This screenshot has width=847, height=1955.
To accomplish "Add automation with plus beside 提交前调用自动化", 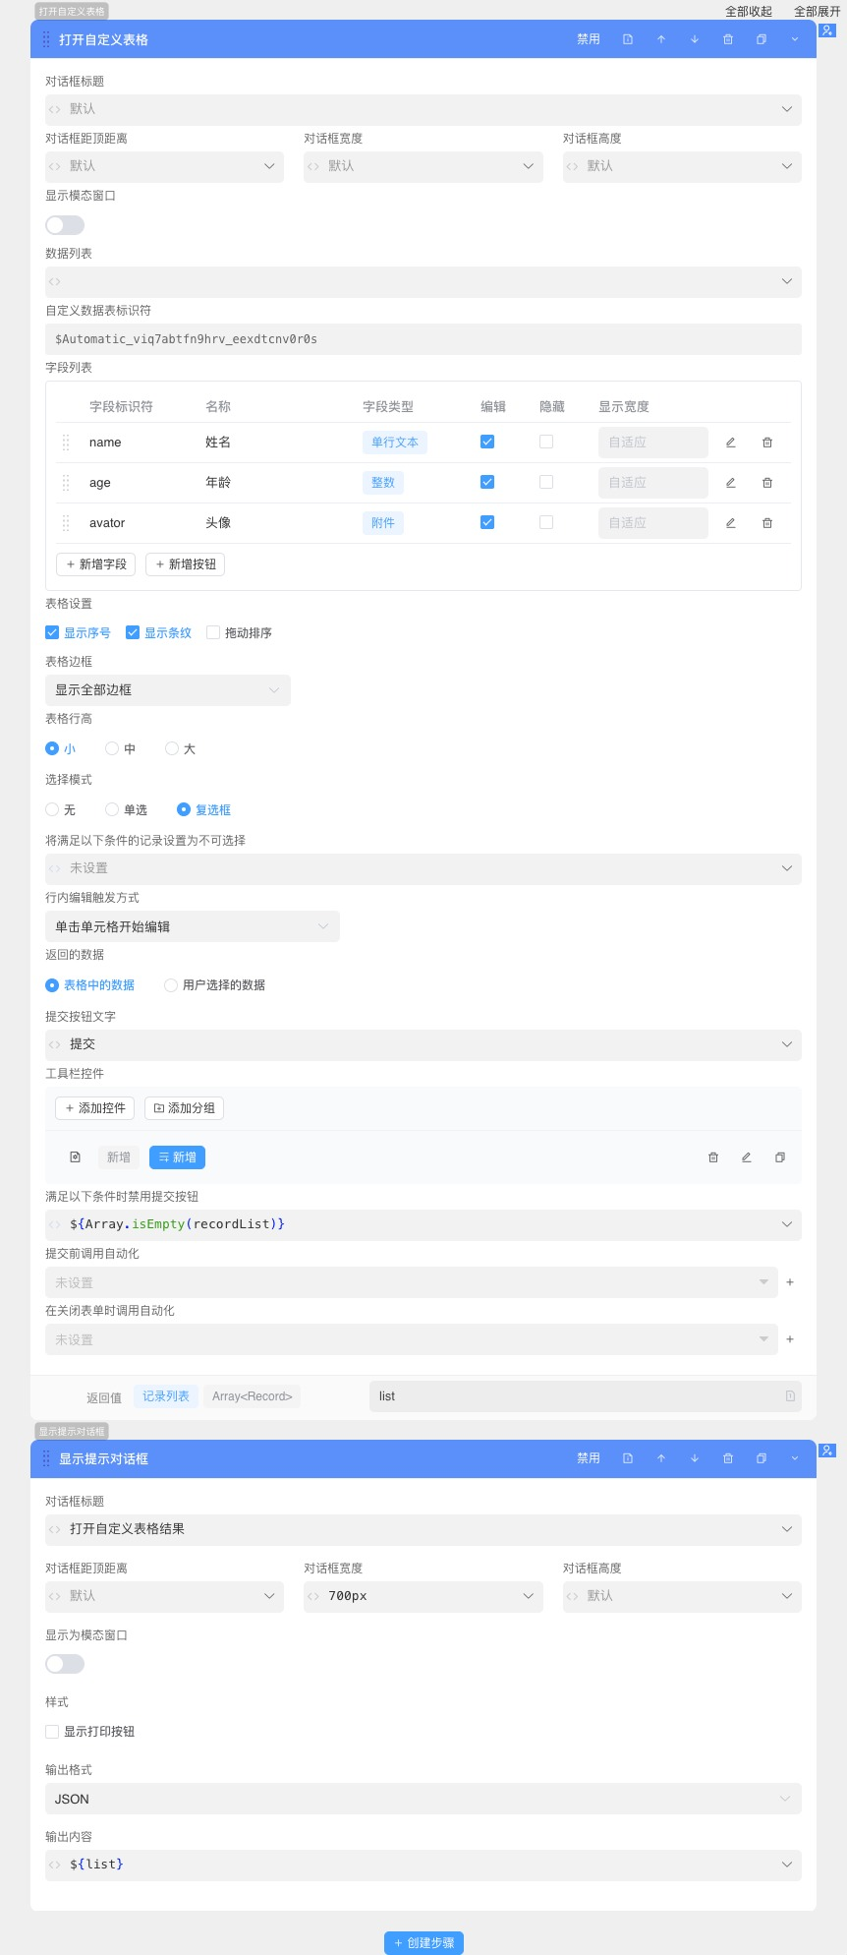I will coord(790,1282).
